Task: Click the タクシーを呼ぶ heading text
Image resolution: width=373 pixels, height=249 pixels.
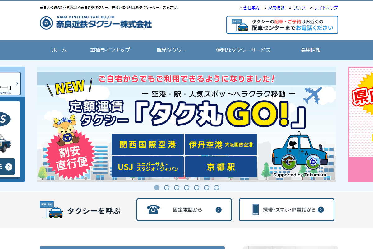Action: click(x=94, y=211)
